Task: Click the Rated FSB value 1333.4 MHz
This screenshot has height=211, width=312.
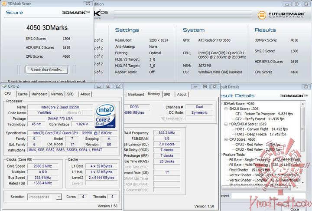Action: [x=42, y=183]
